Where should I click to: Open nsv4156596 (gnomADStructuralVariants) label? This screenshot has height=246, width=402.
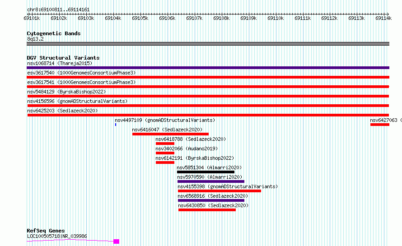[77, 101]
